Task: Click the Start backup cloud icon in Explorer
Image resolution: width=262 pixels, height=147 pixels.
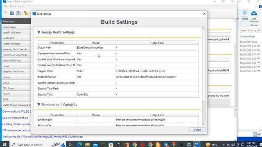Action: [254, 13]
